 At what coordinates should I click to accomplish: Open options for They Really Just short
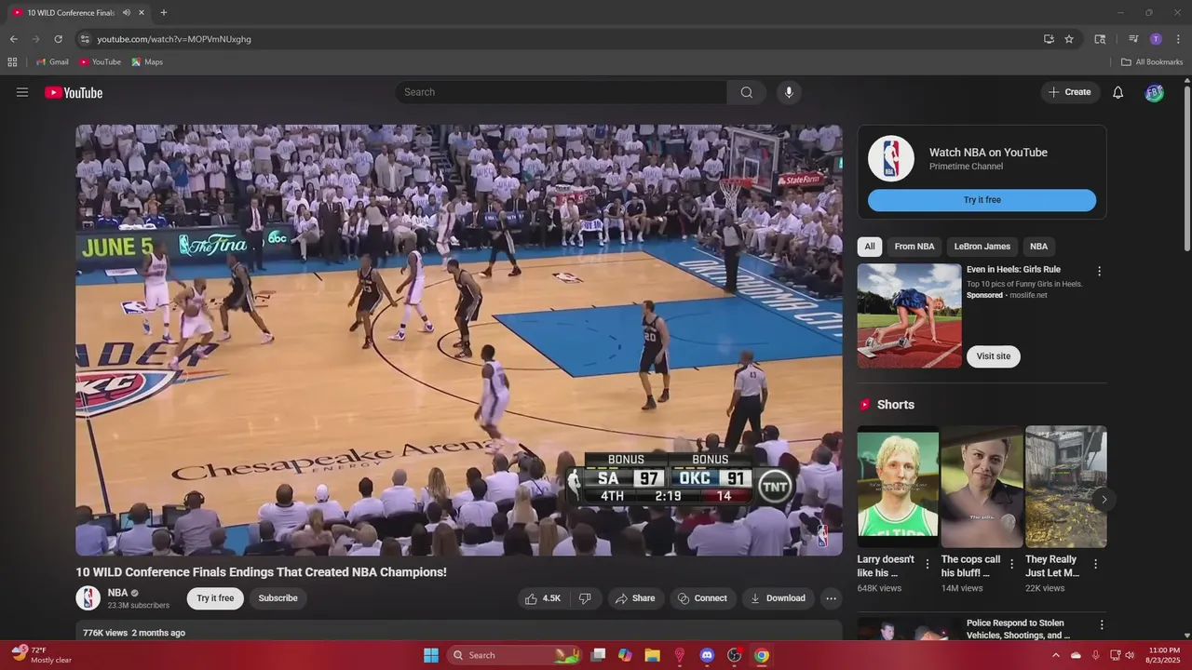(1095, 564)
